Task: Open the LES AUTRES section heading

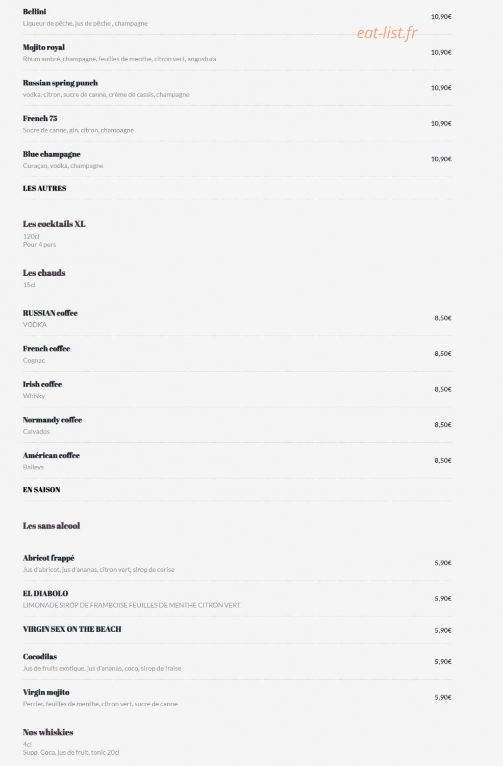Action: [x=44, y=188]
